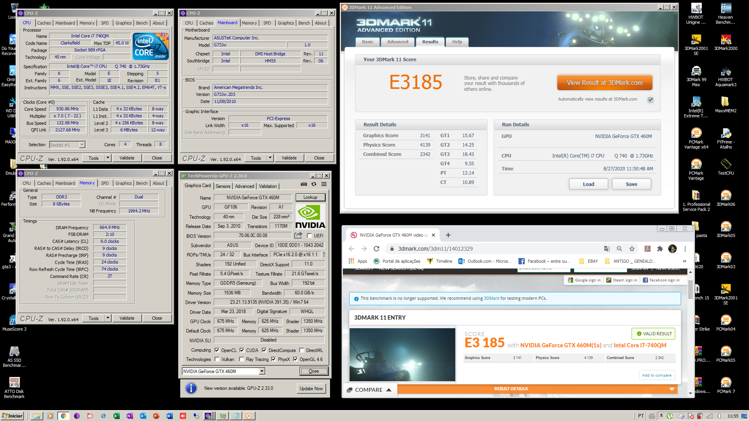The width and height of the screenshot is (749, 421).
Task: Toggle the PhysX checkbox
Action: pos(273,359)
